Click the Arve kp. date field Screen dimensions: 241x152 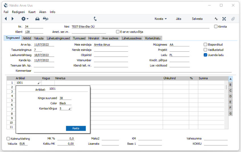click(x=44, y=45)
